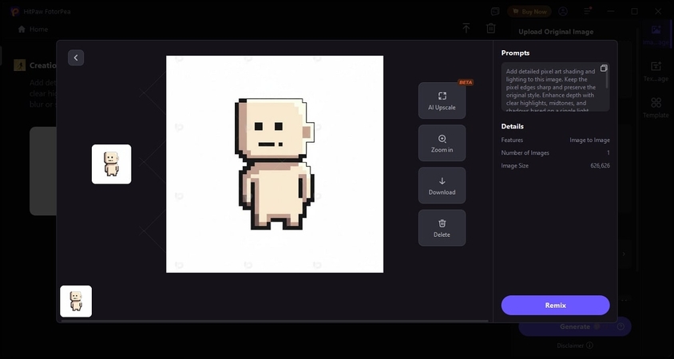Select the original image thumbnail beside the preview
The height and width of the screenshot is (359, 674).
coord(111,164)
